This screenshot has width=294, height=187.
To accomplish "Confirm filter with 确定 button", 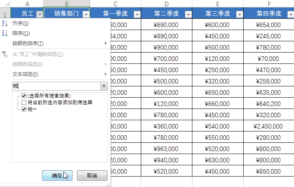I will click(57, 176).
